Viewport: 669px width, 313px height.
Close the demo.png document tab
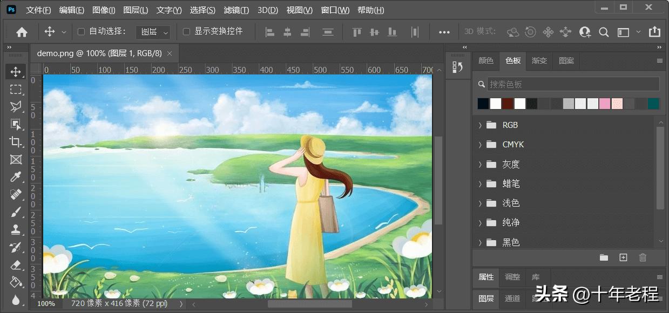click(170, 53)
